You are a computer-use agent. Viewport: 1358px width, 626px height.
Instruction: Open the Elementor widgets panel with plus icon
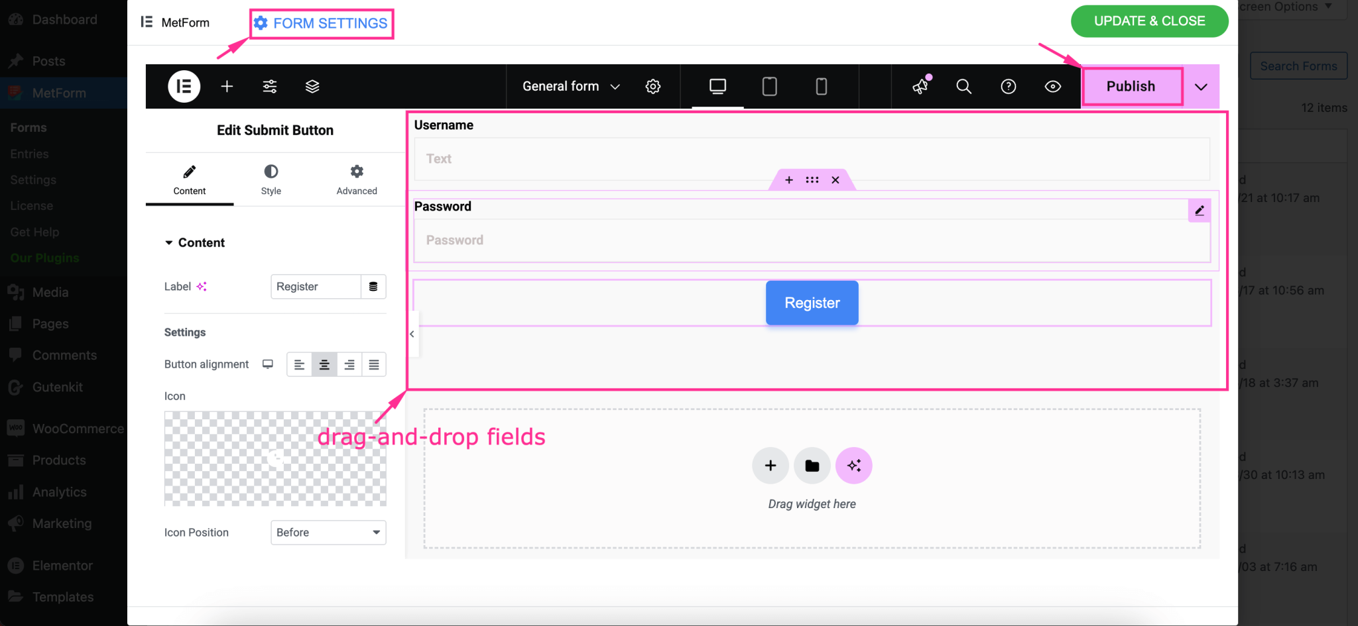[227, 86]
